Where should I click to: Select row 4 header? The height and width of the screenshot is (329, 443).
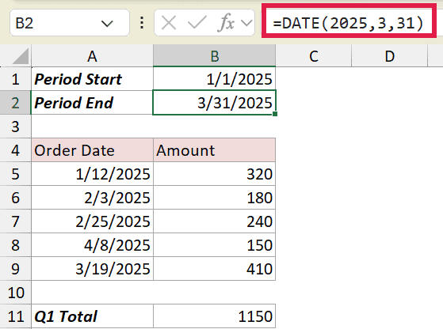click(x=15, y=150)
